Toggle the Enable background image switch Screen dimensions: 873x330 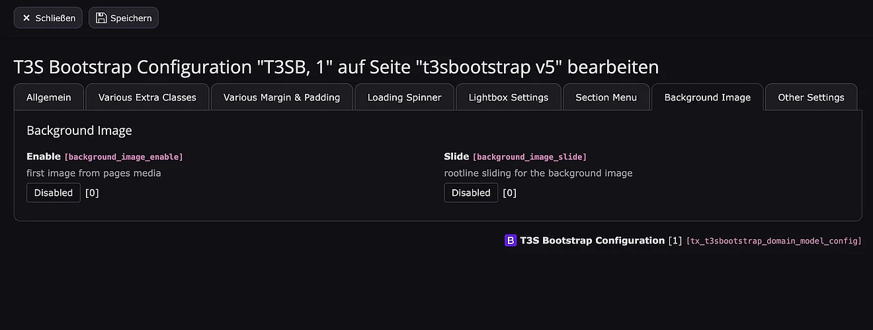tap(54, 193)
